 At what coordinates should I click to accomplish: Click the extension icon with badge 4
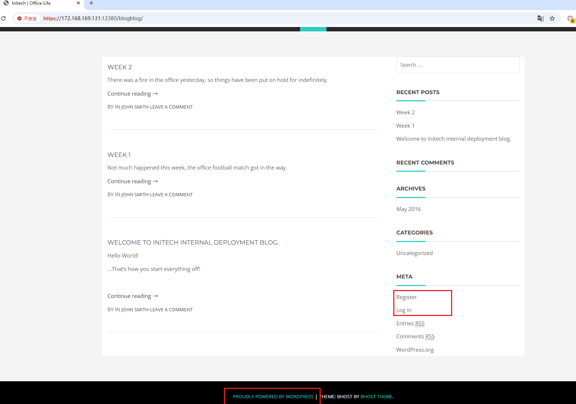[571, 19]
